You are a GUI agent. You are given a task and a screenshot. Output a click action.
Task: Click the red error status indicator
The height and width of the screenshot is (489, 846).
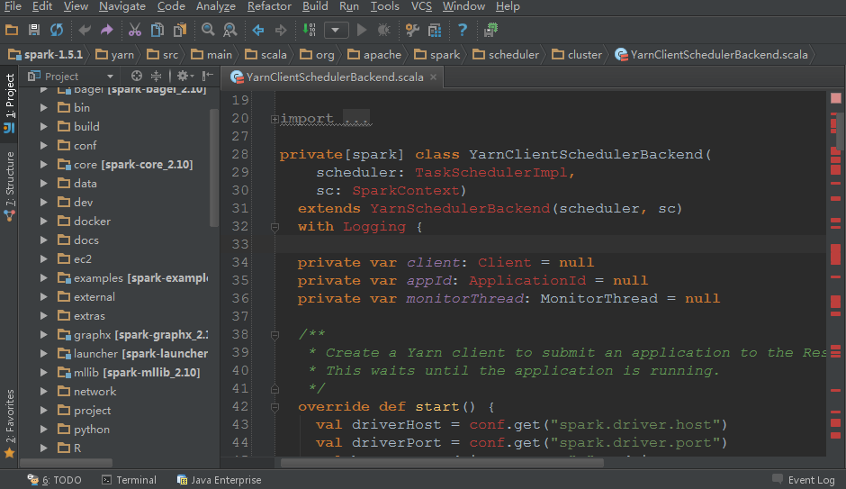click(836, 98)
